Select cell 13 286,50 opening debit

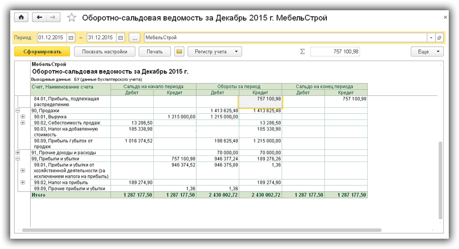(x=132, y=123)
